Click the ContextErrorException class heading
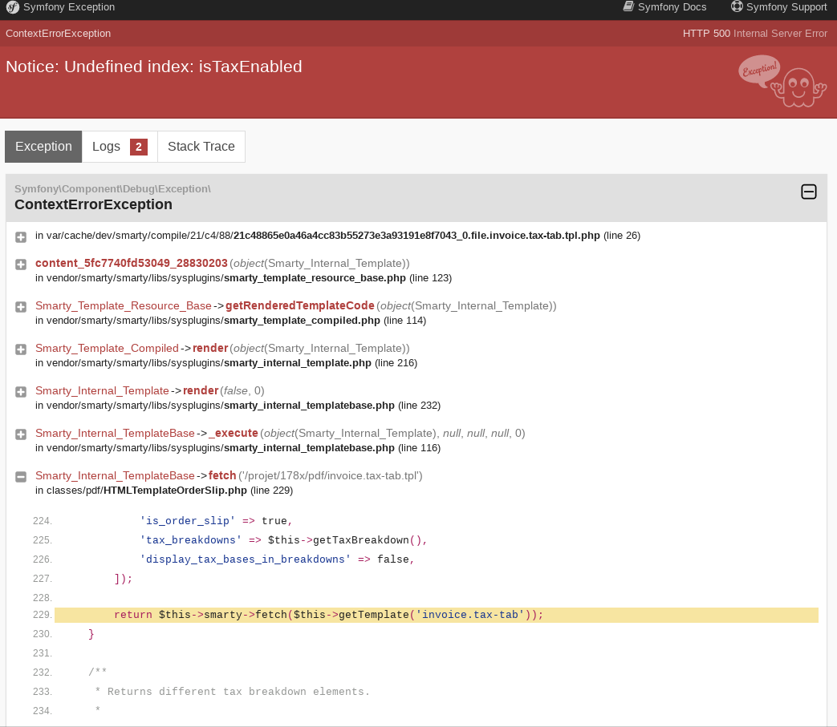Viewport: 837px width, 727px height. click(x=93, y=204)
